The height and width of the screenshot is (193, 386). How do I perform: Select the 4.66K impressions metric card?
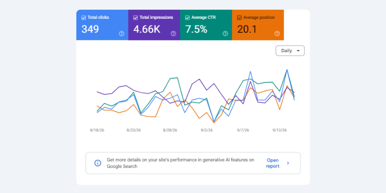(154, 25)
